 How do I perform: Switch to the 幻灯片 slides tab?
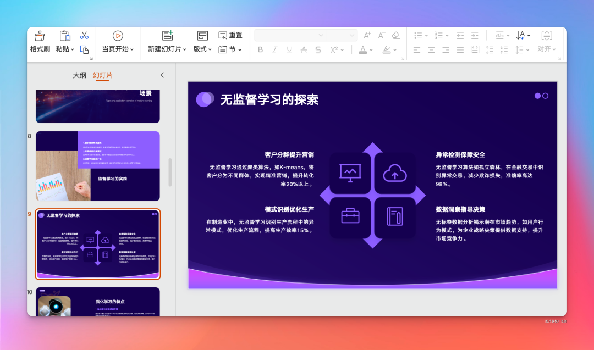(x=102, y=75)
